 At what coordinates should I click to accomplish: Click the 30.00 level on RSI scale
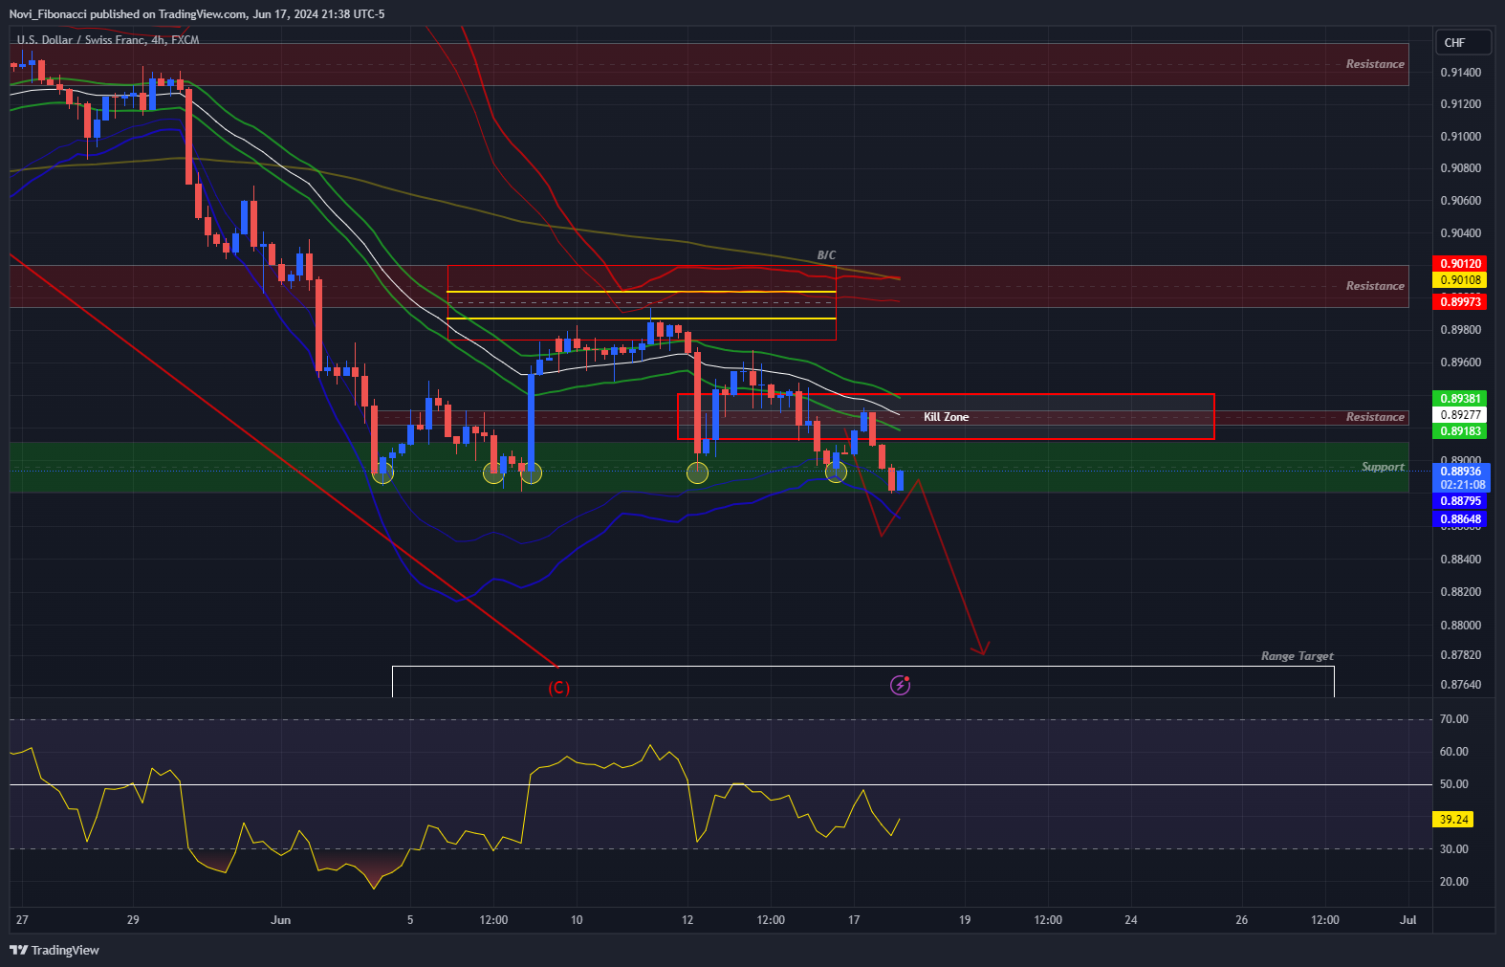(x=1453, y=849)
